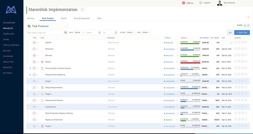
Task: Click the view toggle icon beside Add Task
Action: (230, 33)
